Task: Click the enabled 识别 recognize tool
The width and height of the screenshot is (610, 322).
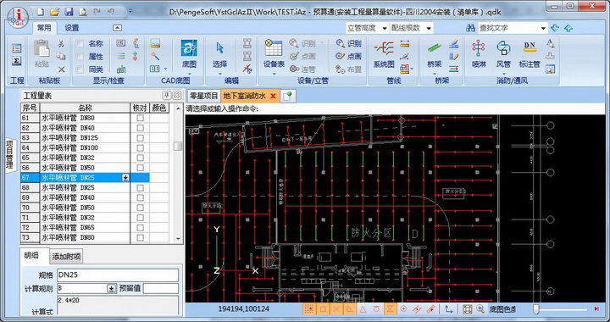Action: point(349,43)
